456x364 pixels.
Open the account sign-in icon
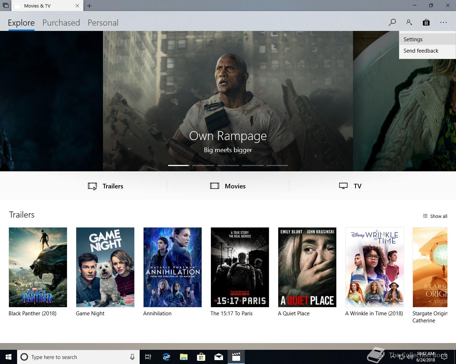click(409, 22)
